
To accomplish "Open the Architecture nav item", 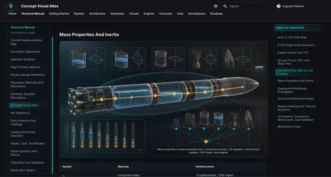I will tap(97, 14).
